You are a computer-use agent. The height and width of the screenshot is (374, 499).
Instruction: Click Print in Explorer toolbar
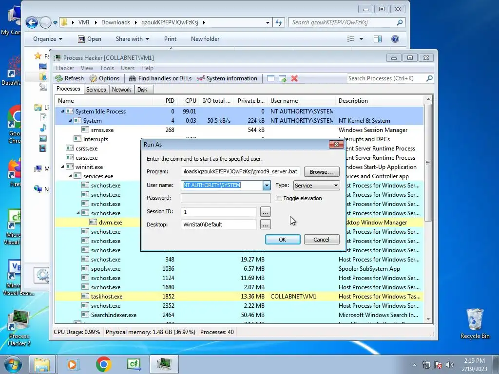tap(170, 39)
